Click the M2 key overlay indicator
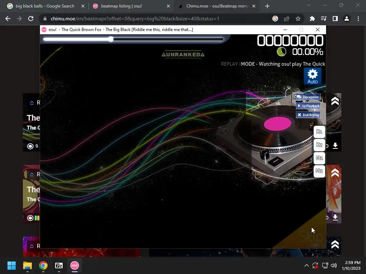366x274 pixels. [319, 171]
